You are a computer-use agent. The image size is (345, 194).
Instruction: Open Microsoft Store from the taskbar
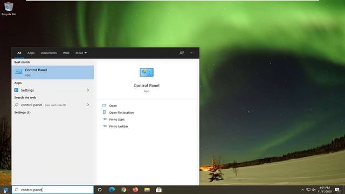coord(158,190)
